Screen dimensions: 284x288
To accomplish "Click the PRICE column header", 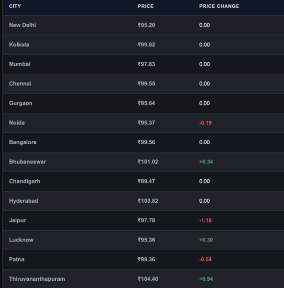I will point(146,6).
